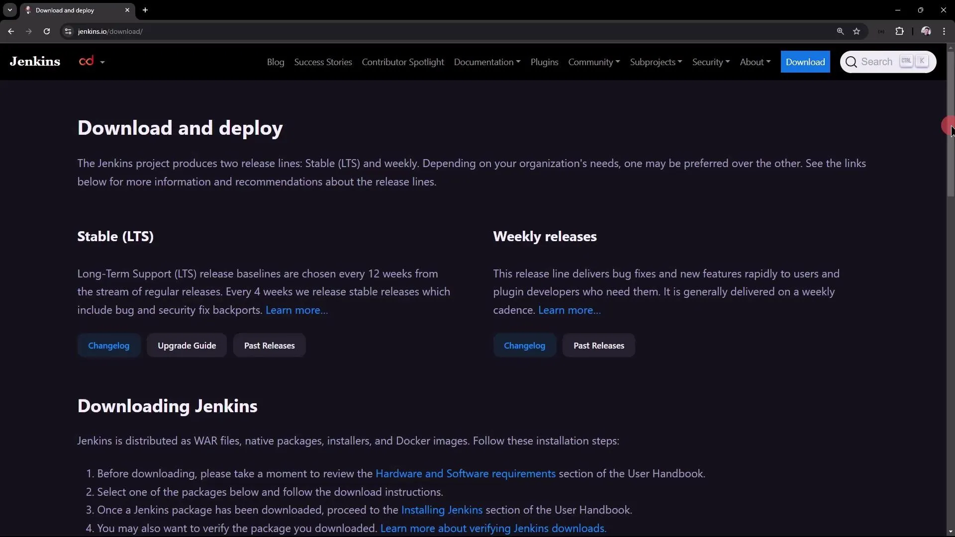Open the About dropdown menu

pos(755,62)
